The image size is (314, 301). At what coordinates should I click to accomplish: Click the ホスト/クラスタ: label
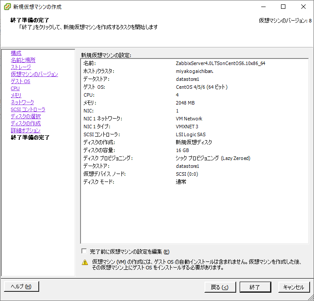pos(99,71)
